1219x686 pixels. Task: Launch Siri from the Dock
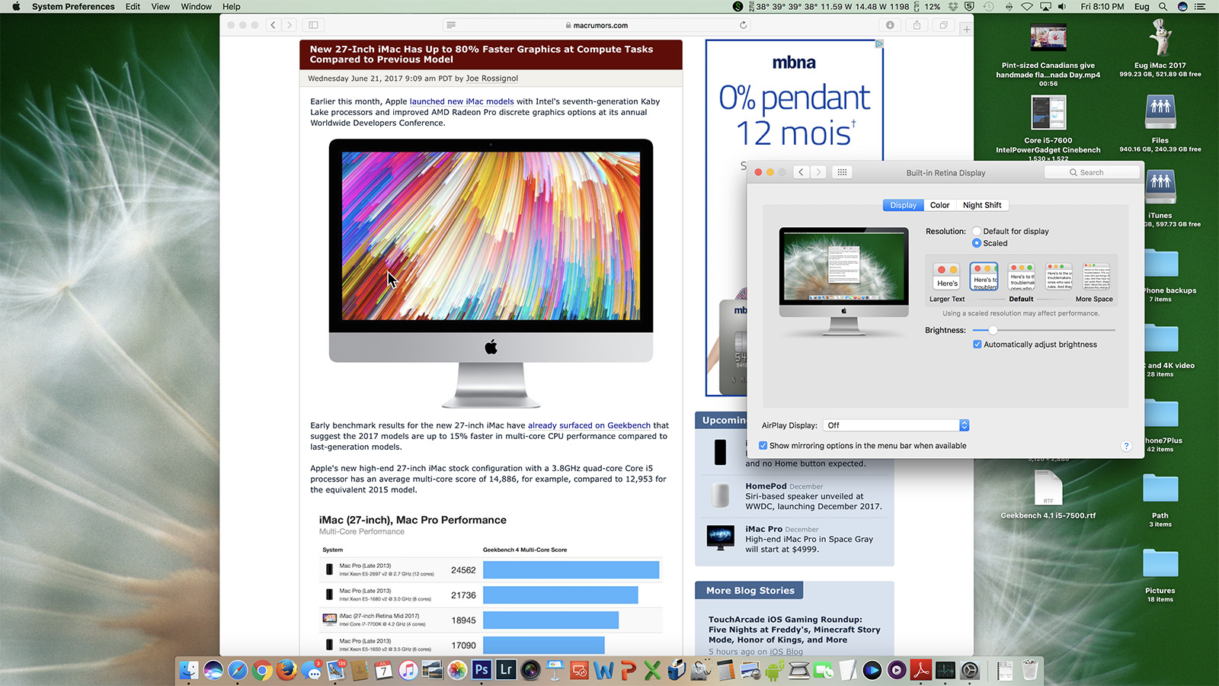[x=213, y=670]
